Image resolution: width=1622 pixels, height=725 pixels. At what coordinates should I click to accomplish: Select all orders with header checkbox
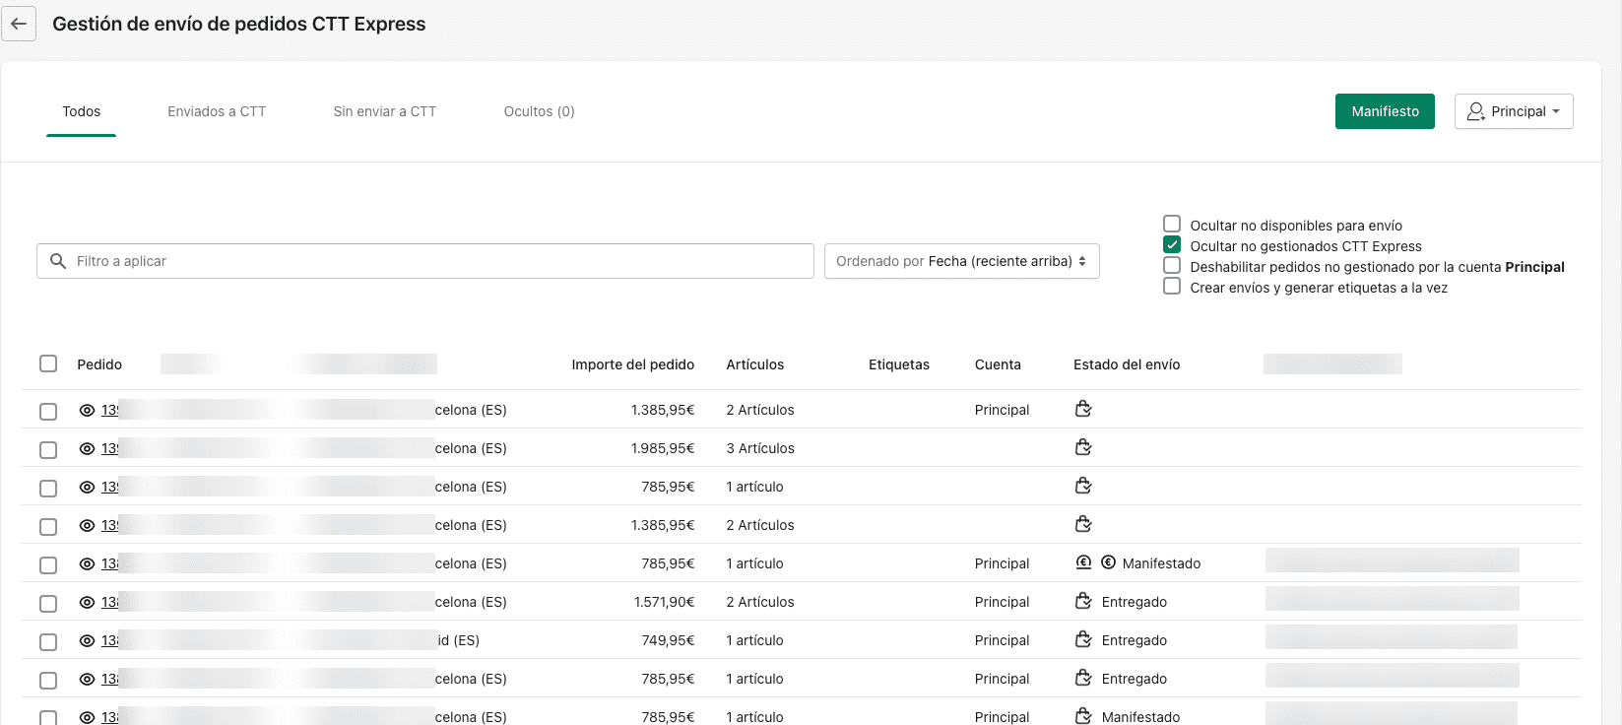[x=48, y=363]
